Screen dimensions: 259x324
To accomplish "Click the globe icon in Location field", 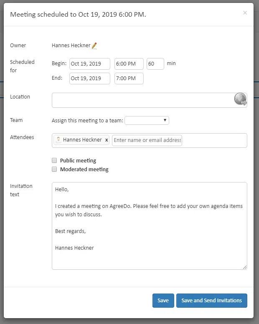I will (x=240, y=99).
